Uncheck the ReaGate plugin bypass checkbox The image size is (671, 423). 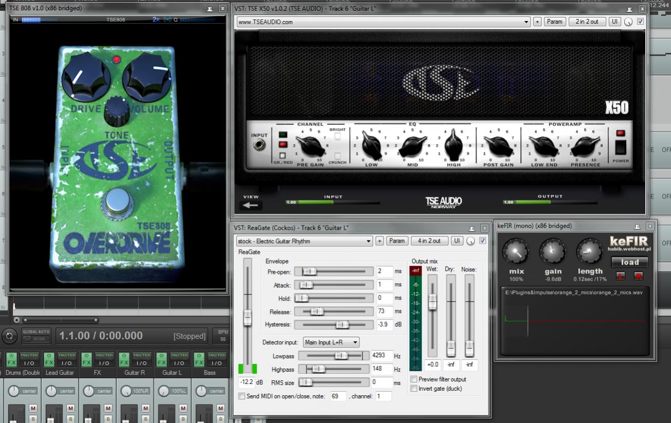tap(482, 241)
